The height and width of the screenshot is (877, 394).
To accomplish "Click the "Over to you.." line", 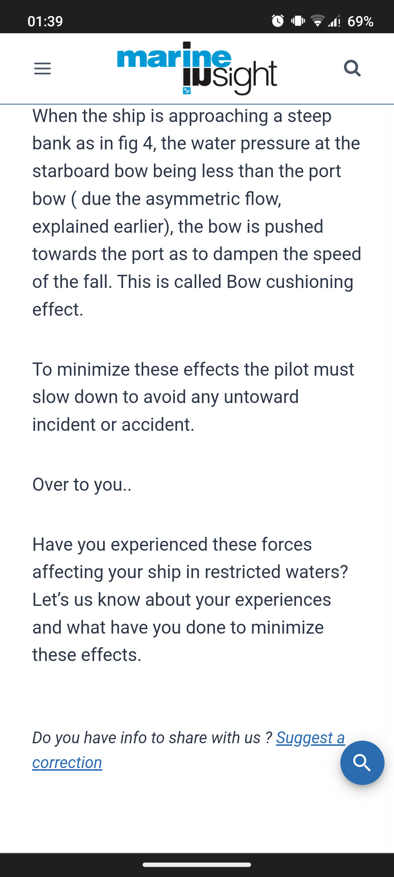I will [82, 484].
